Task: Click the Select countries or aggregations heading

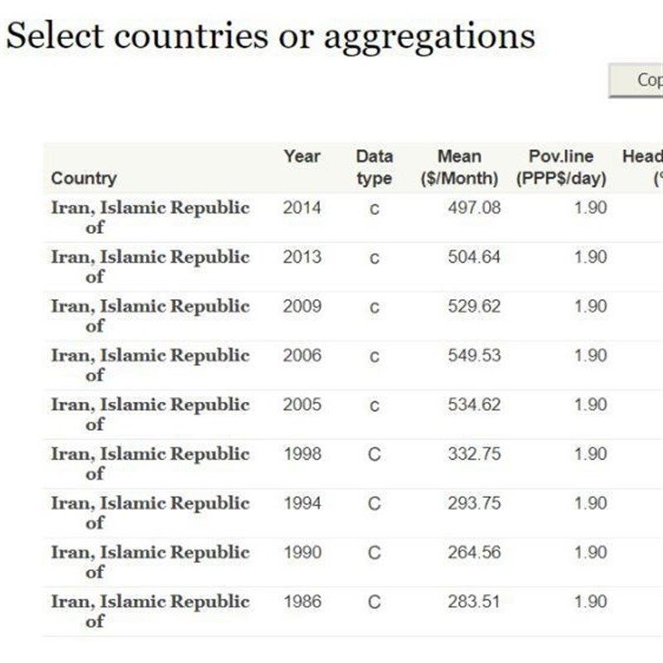Action: (x=271, y=36)
